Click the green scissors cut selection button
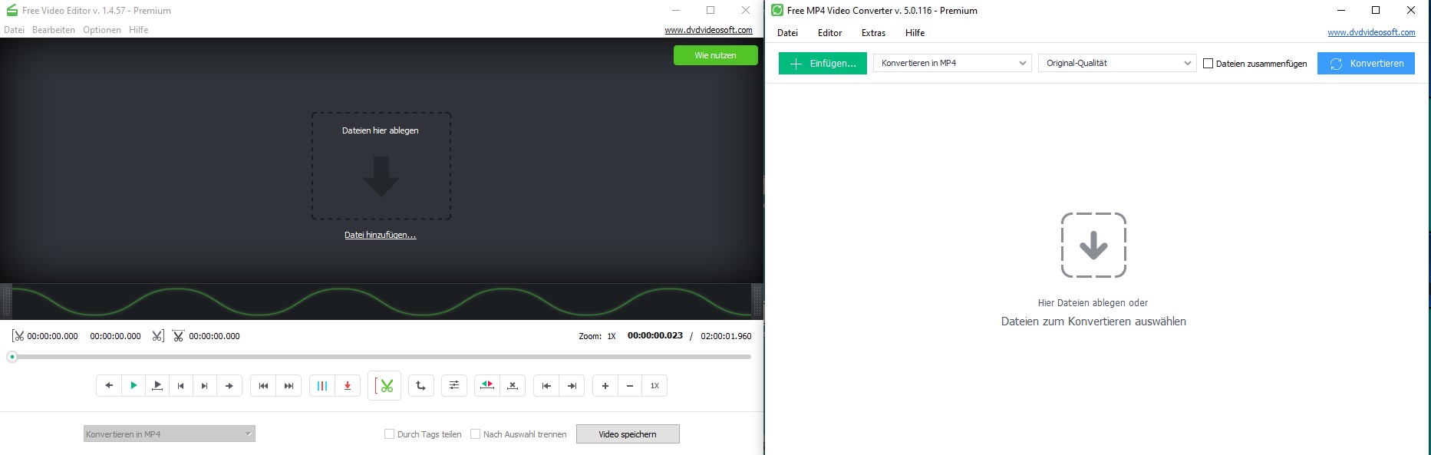Image resolution: width=1431 pixels, height=455 pixels. (x=384, y=386)
